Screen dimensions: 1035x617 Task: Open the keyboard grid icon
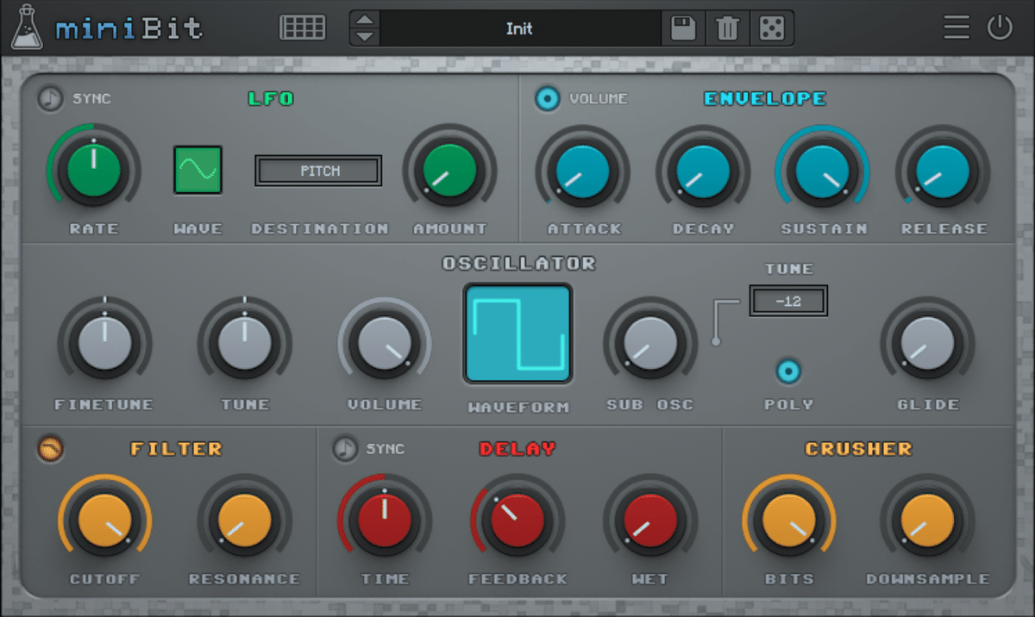coord(303,28)
